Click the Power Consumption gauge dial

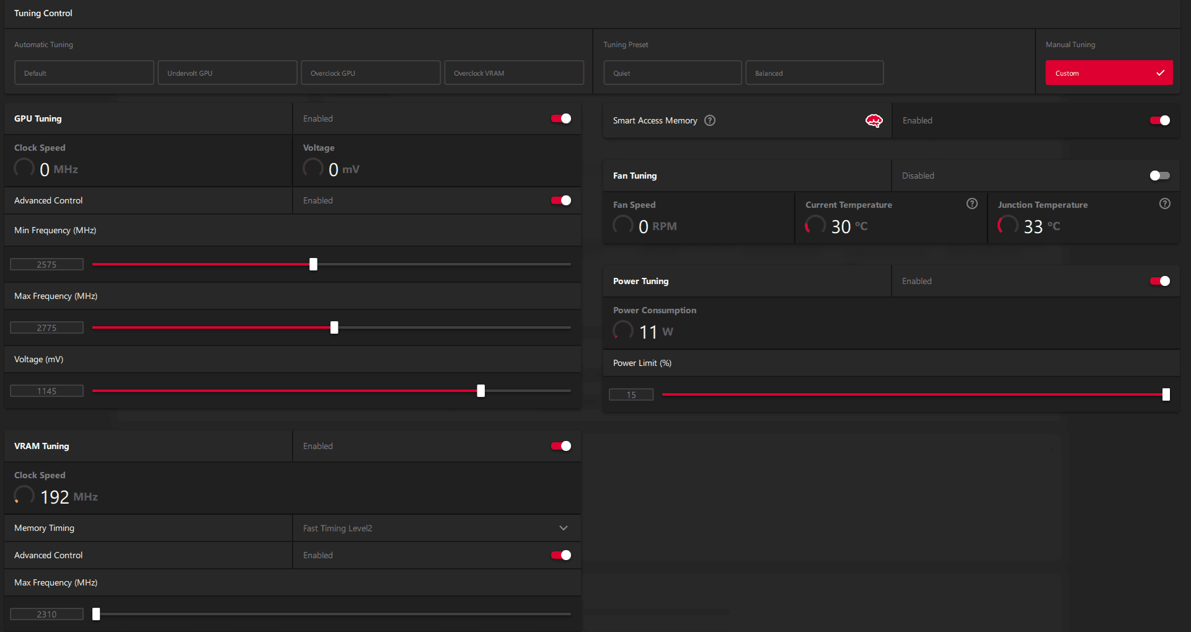point(623,331)
